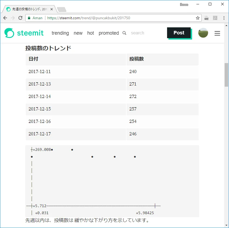The width and height of the screenshot is (229, 228).
Task: Go to trending posts
Action: click(x=60, y=33)
